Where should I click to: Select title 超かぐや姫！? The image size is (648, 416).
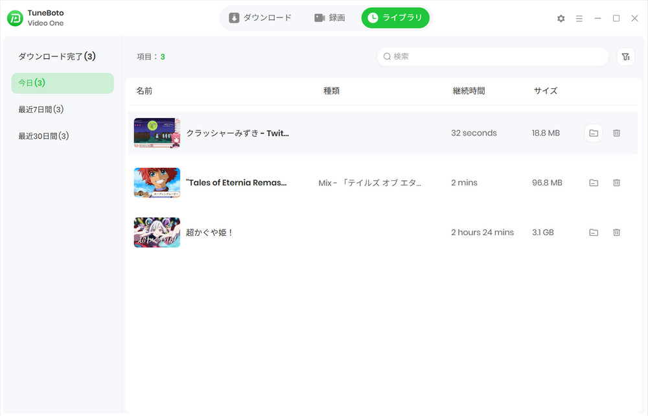209,233
